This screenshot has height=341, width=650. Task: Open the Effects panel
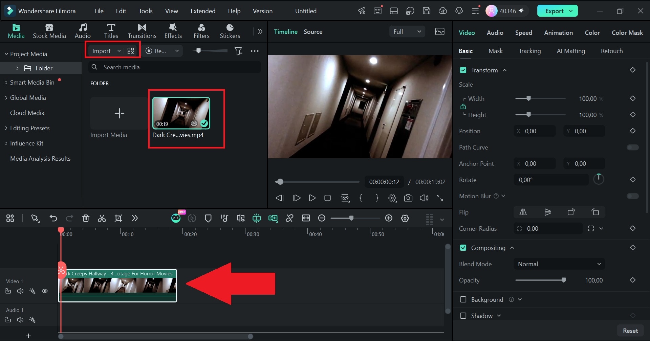[x=173, y=31]
